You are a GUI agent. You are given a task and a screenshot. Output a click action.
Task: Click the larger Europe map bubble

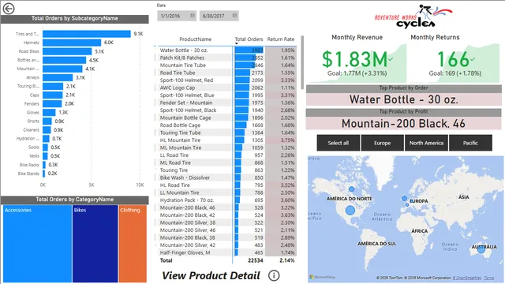pos(404,198)
